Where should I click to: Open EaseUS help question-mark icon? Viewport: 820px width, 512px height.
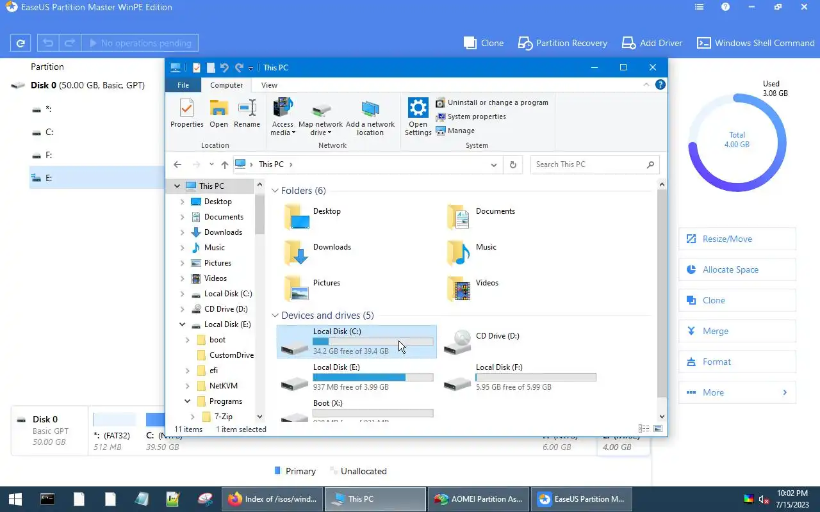(725, 7)
